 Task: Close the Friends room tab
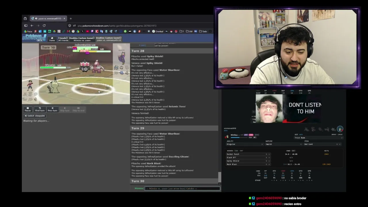coord(67,38)
